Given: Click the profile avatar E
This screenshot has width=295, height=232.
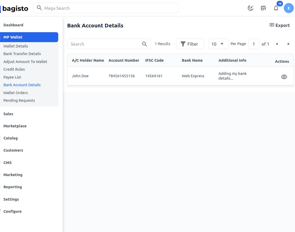Looking at the screenshot, I should click(289, 8).
